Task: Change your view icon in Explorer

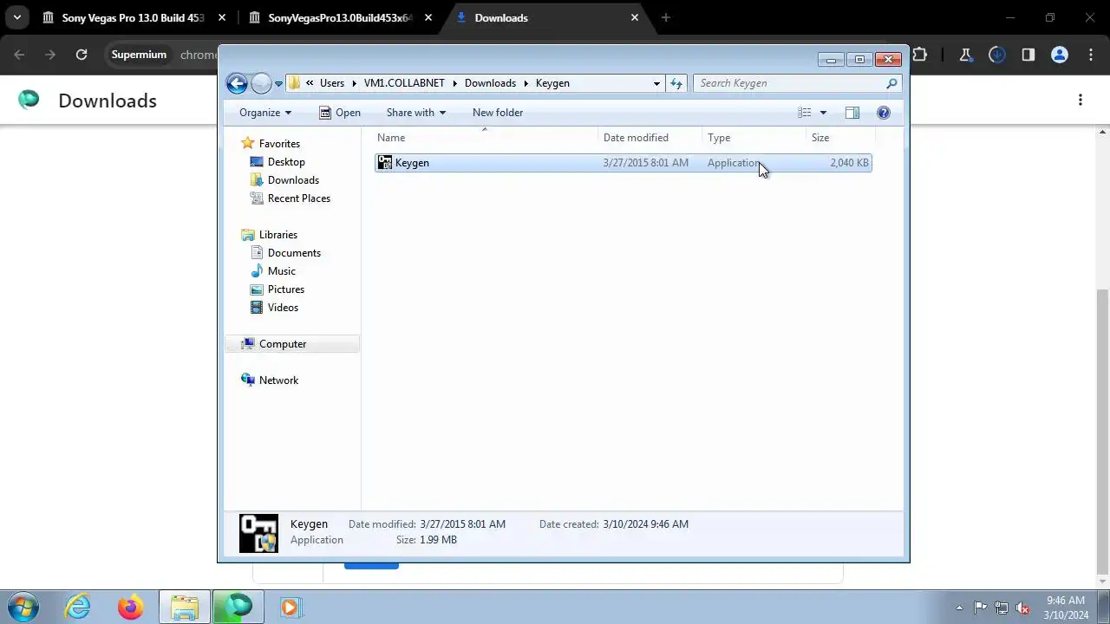Action: [805, 113]
